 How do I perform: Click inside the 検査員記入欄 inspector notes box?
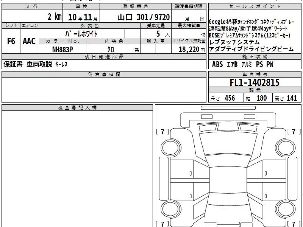coord(77,166)
